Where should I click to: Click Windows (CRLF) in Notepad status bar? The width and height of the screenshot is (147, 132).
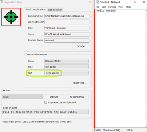pos(112,130)
